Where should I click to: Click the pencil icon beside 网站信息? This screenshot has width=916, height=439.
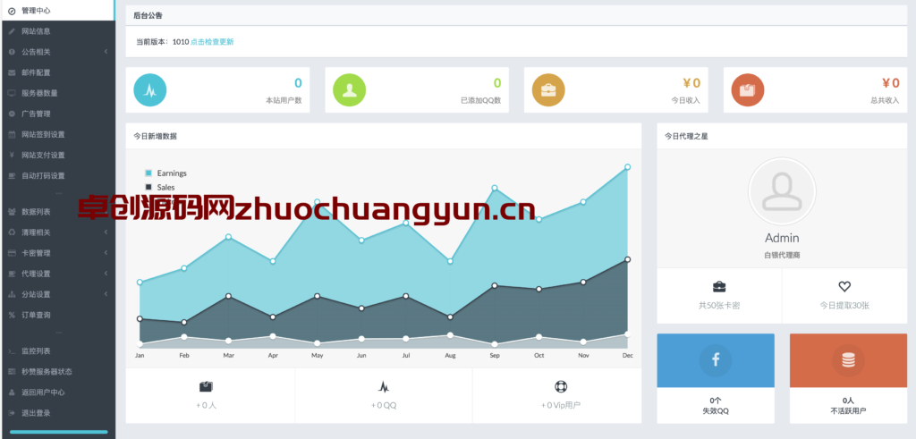pyautogui.click(x=12, y=31)
